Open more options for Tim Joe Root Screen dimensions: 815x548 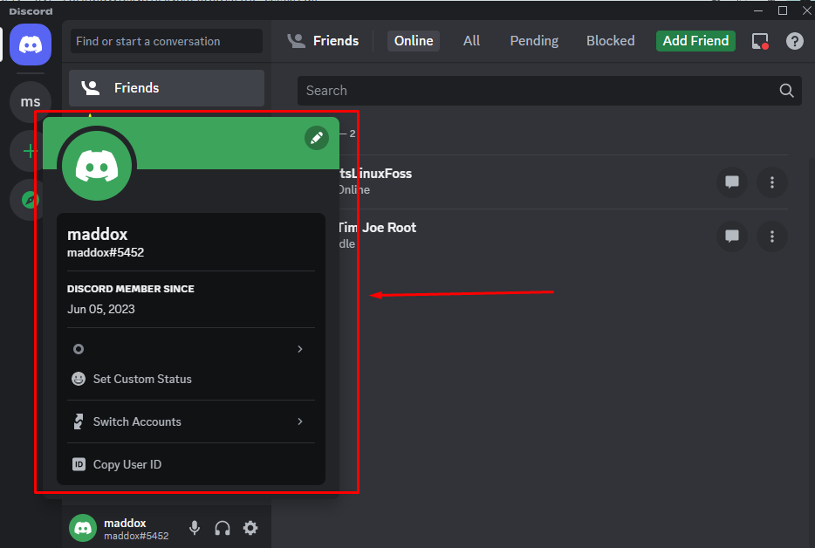click(x=772, y=236)
